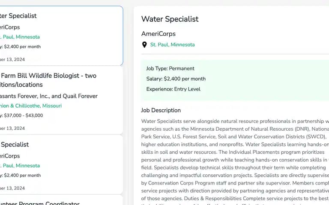The height and width of the screenshot is (205, 329).
Task: Click Salary: $2,400 per month in summary box
Action: [176, 79]
